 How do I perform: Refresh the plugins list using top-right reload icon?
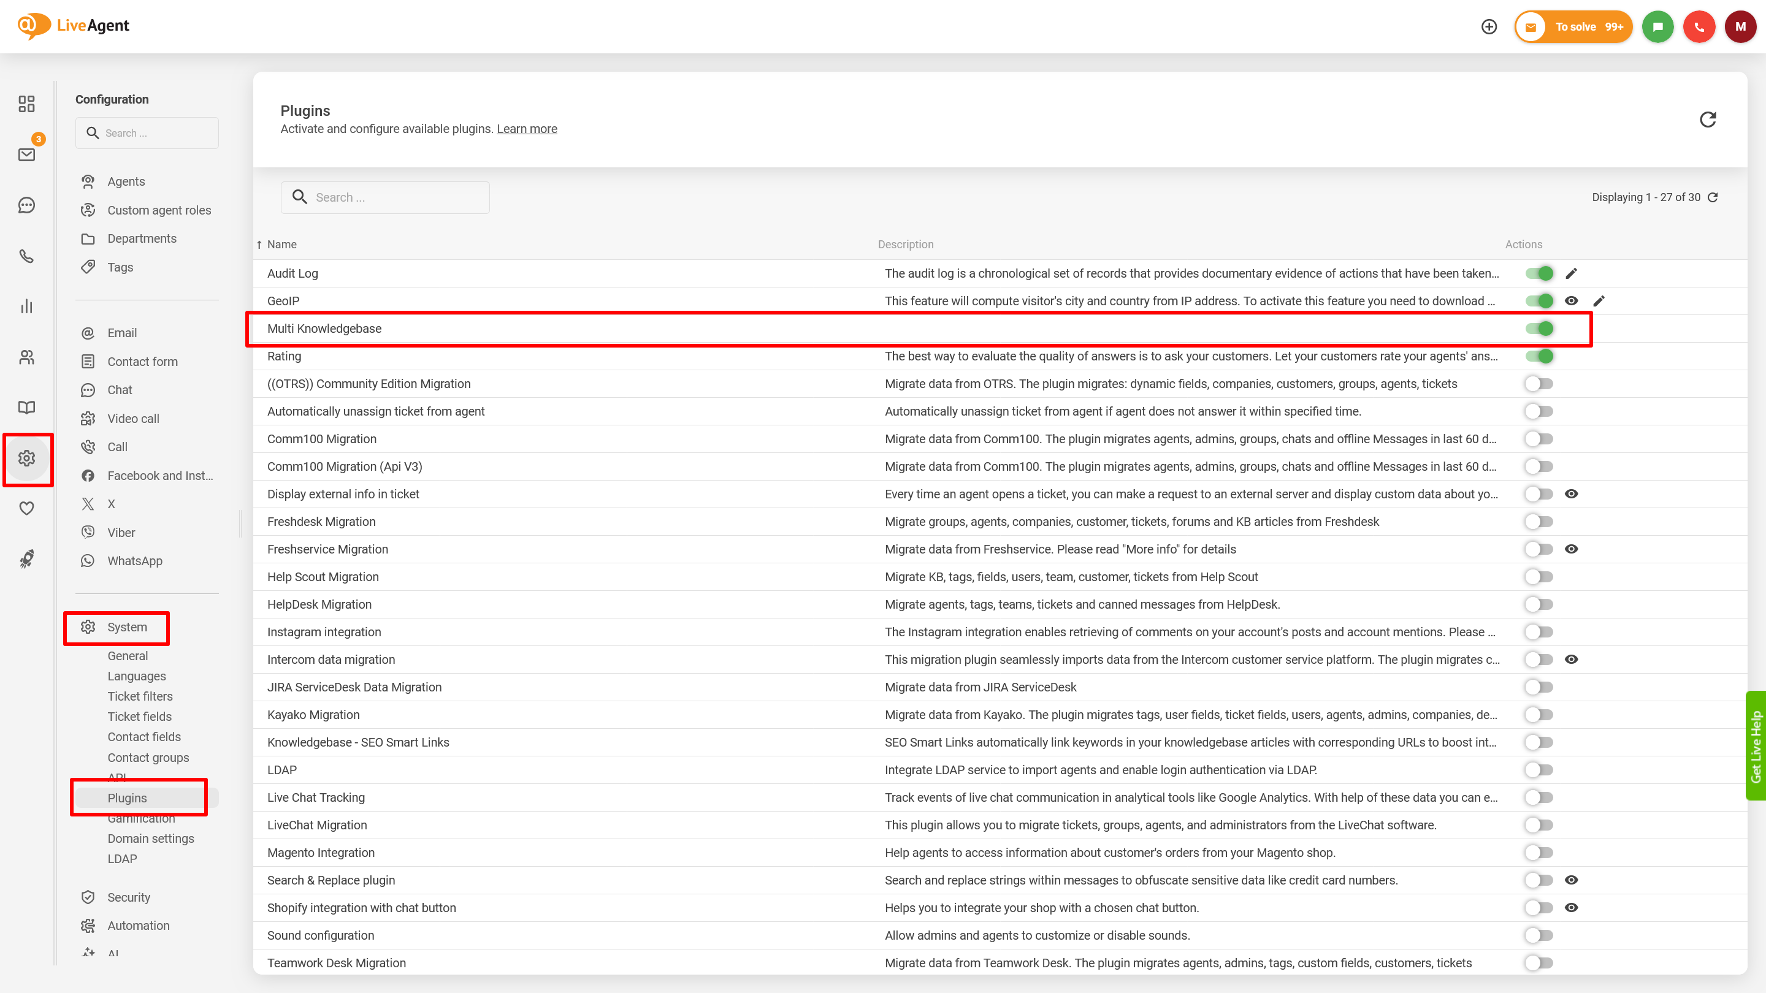pyautogui.click(x=1708, y=120)
